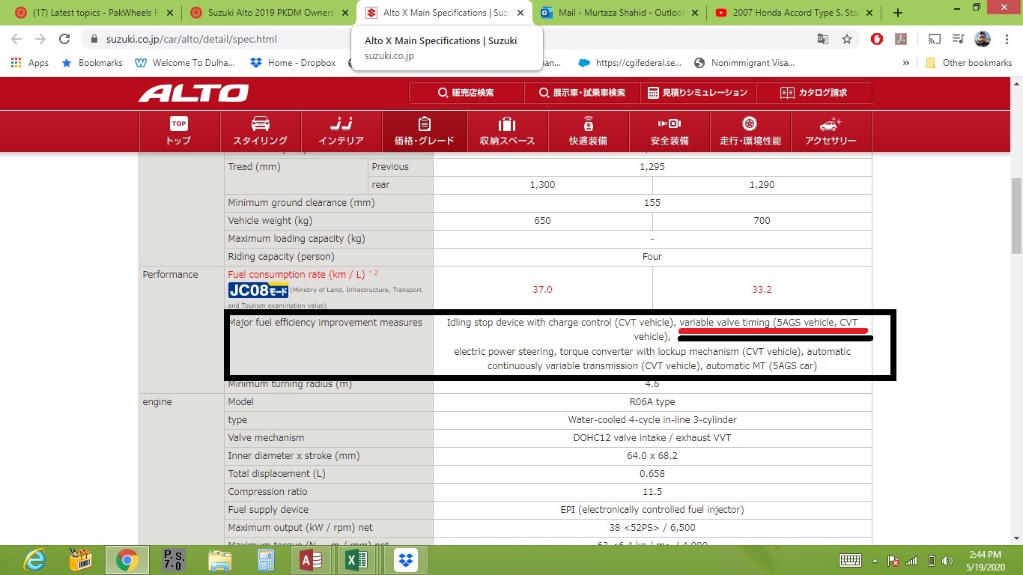Image resolution: width=1023 pixels, height=575 pixels.
Task: Click the address bar URL field
Action: coord(449,39)
